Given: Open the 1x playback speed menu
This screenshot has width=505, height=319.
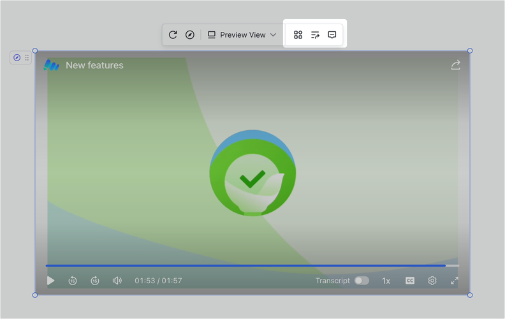Looking at the screenshot, I should tap(386, 281).
